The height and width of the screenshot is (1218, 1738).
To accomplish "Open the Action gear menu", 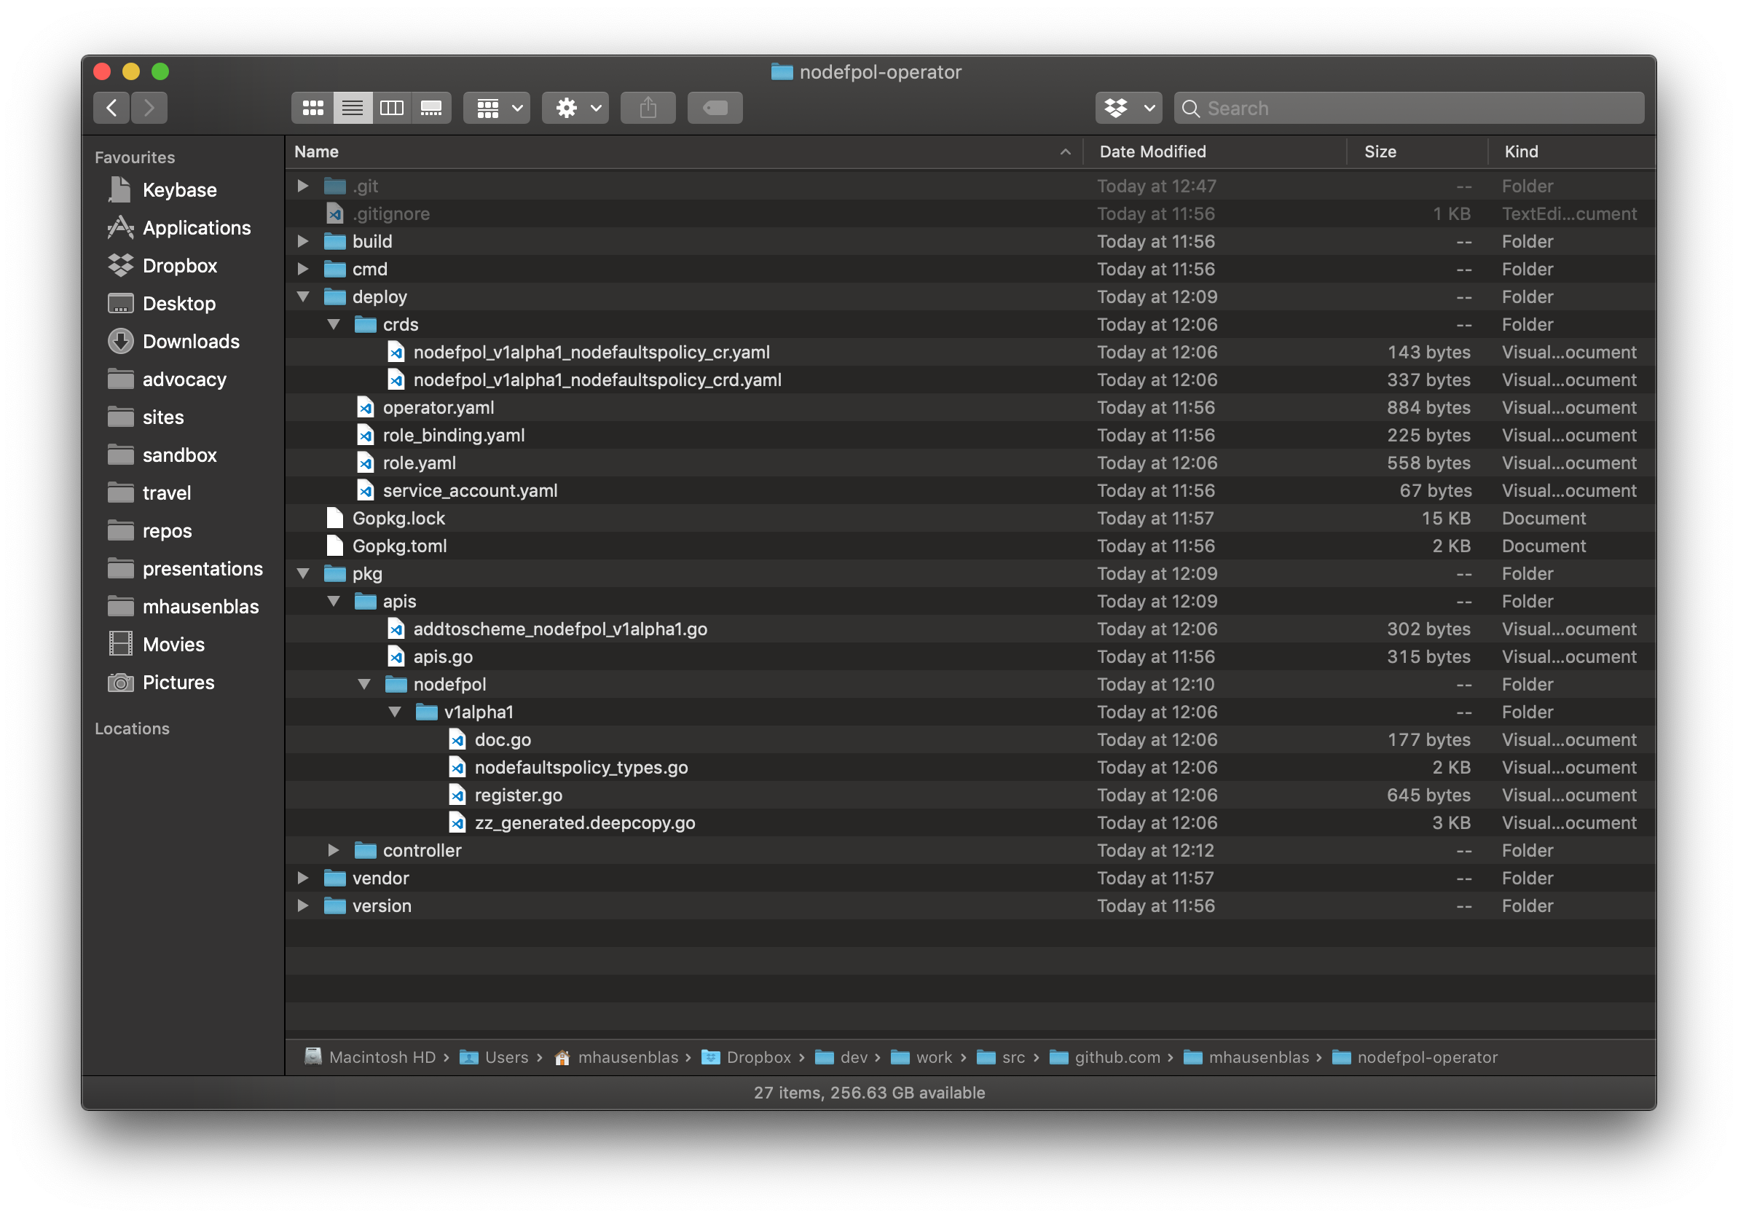I will (x=575, y=109).
